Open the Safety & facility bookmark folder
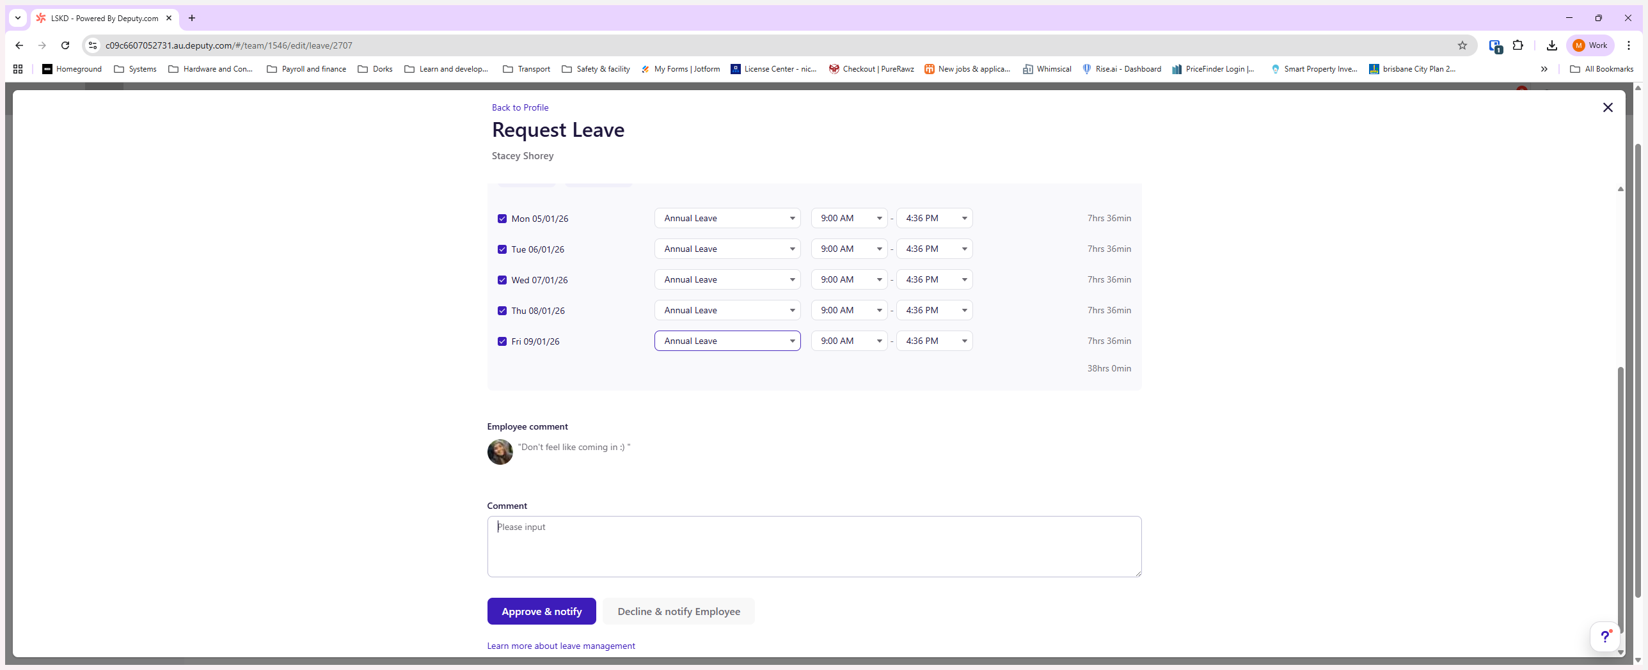 click(596, 69)
